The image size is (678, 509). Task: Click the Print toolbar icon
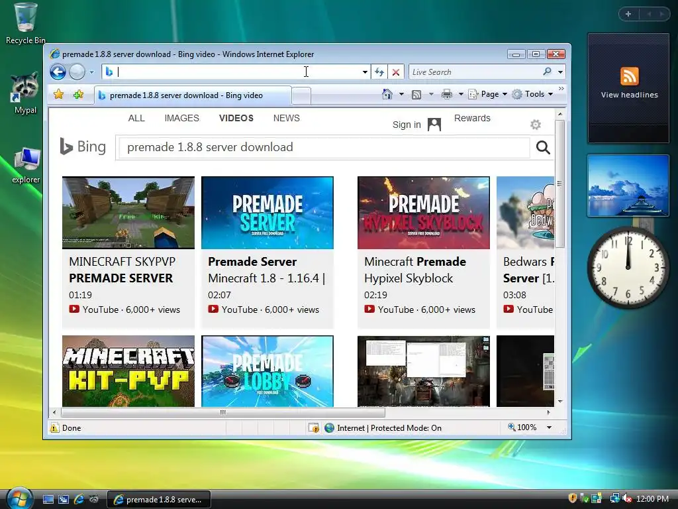[447, 94]
